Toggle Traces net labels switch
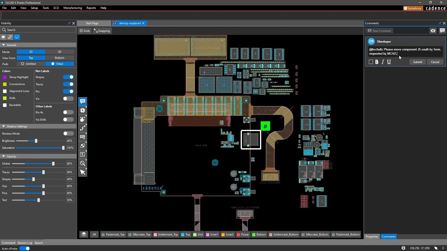This screenshot has width=447, height=251. pyautogui.click(x=68, y=84)
